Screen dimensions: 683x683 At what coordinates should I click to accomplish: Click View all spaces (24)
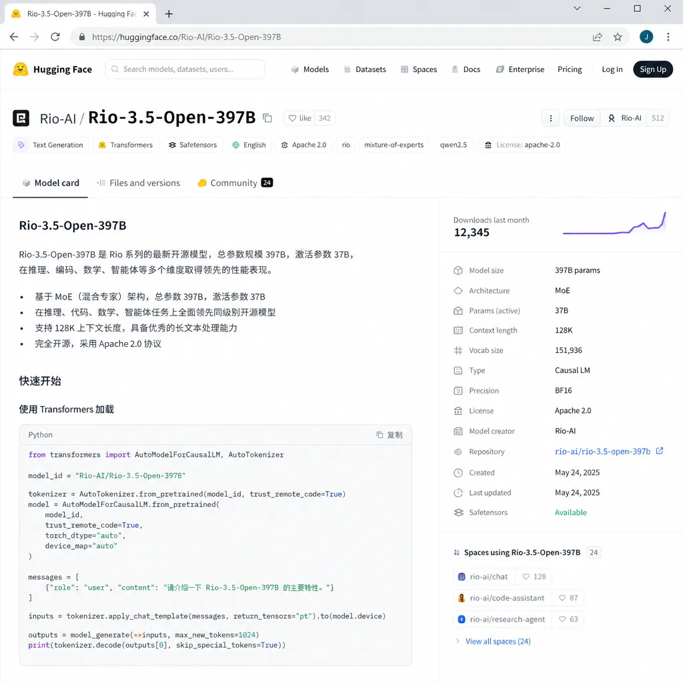click(x=498, y=641)
